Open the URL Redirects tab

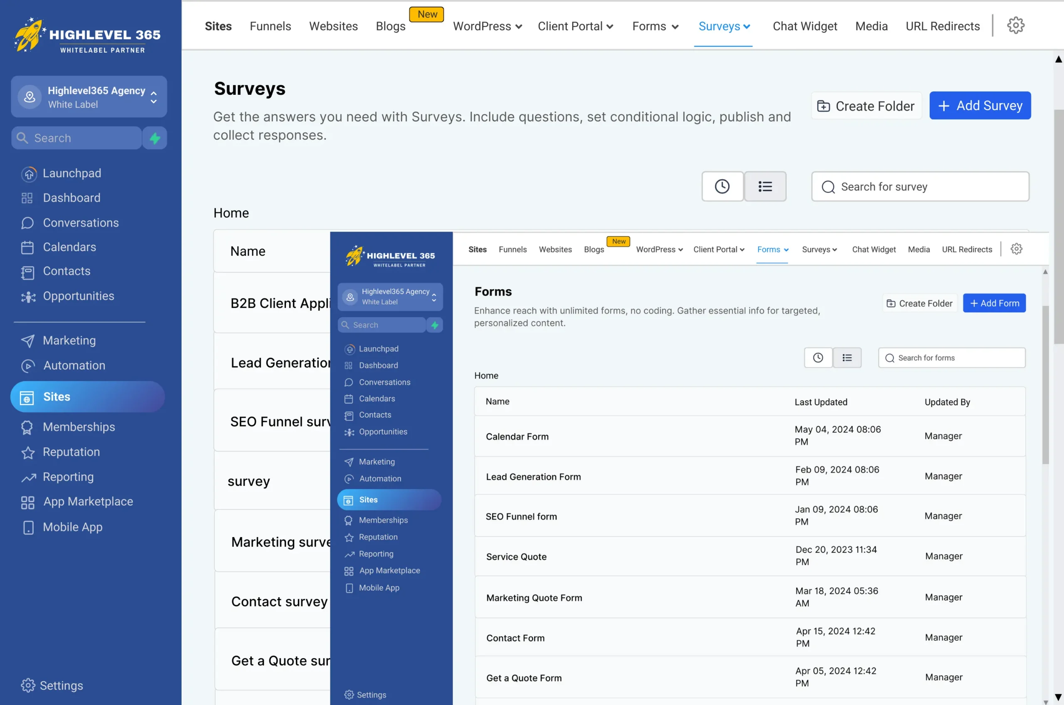(942, 27)
